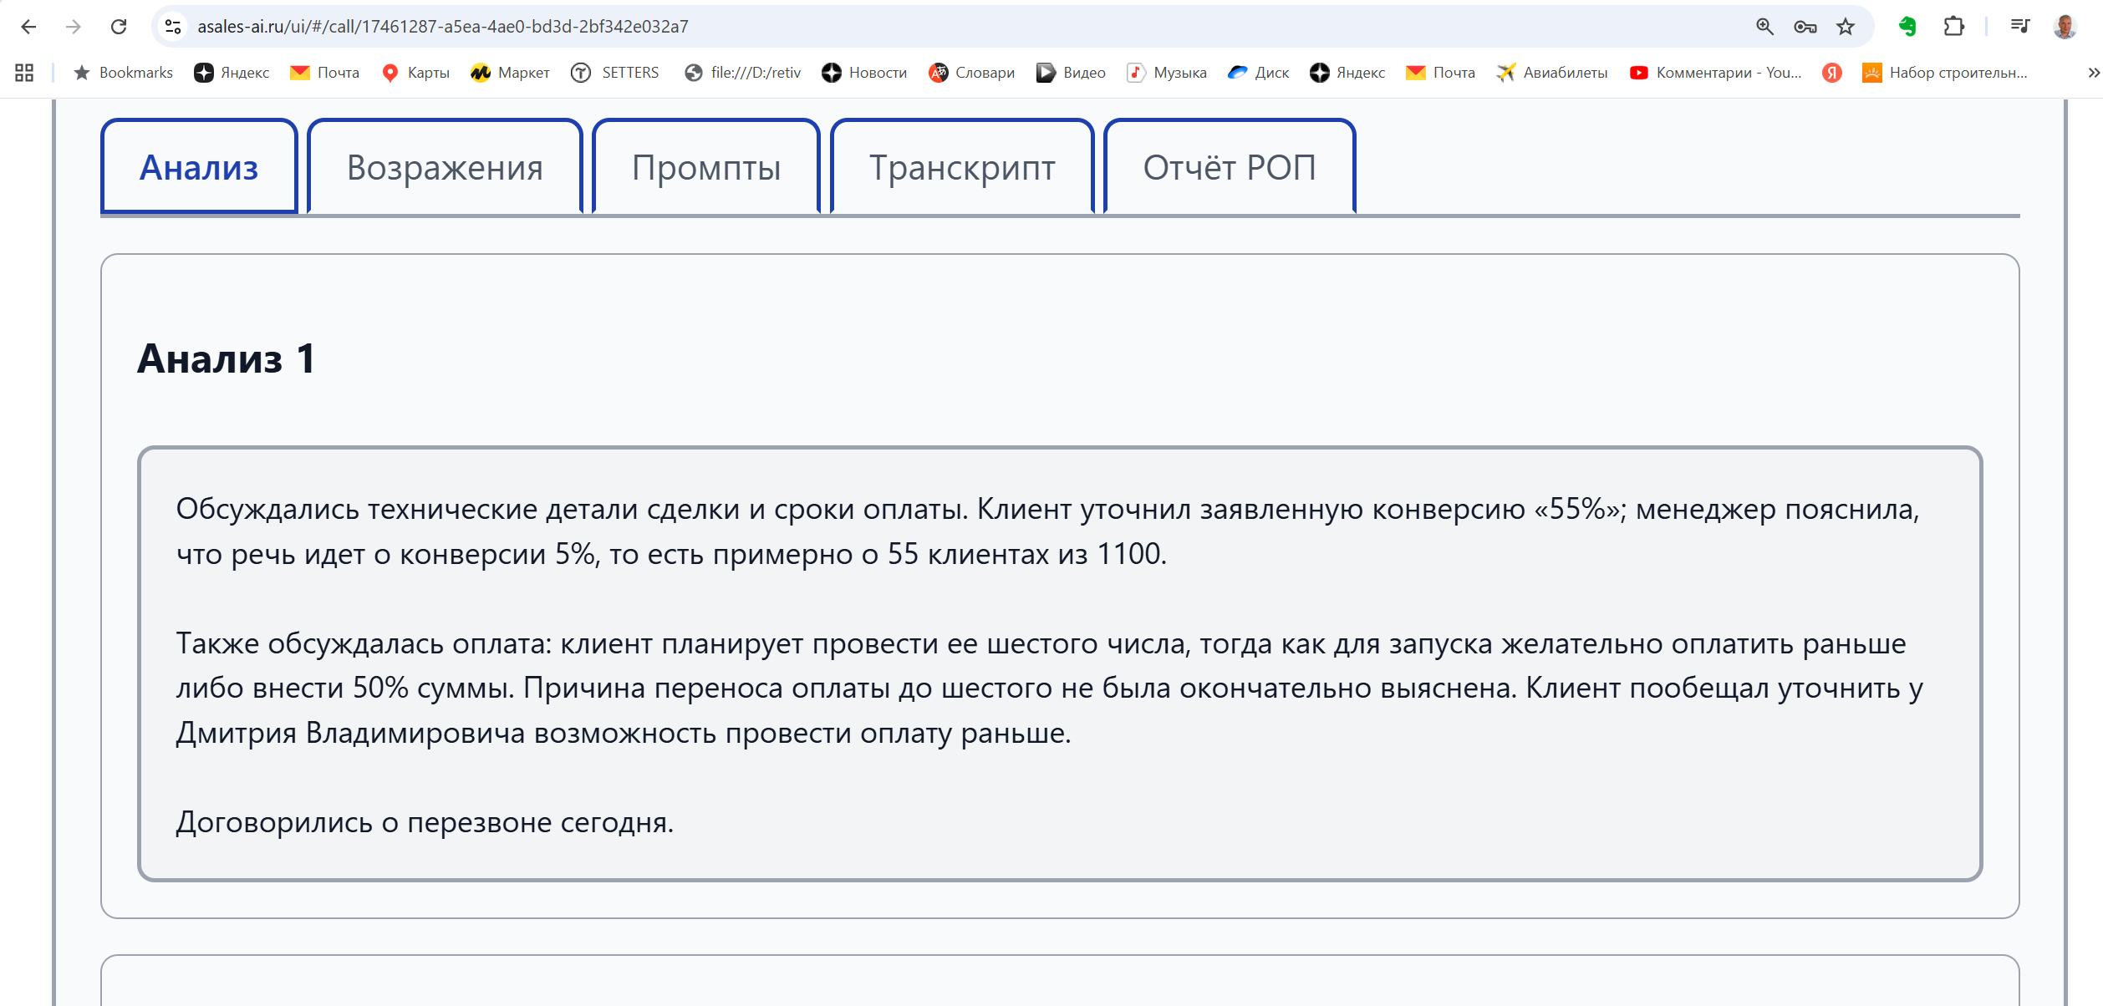
Task: Select the Анализ tab
Action: tap(199, 167)
